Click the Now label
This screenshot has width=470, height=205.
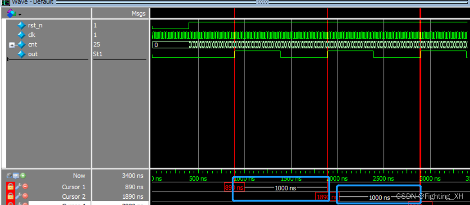tap(79, 176)
